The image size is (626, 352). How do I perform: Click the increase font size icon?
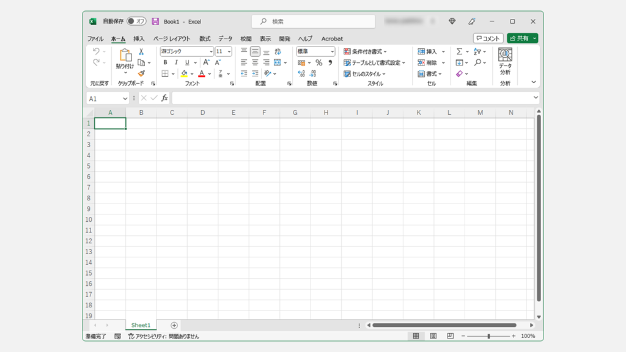tap(206, 62)
